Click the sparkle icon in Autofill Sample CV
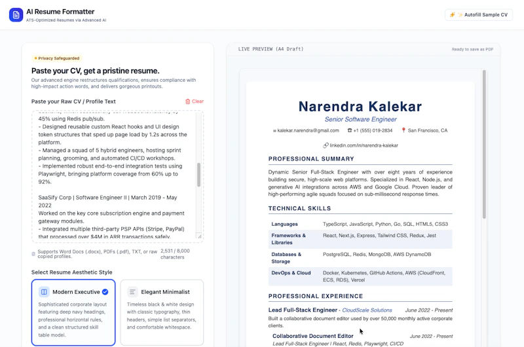This screenshot has height=347, width=524. pos(453,14)
